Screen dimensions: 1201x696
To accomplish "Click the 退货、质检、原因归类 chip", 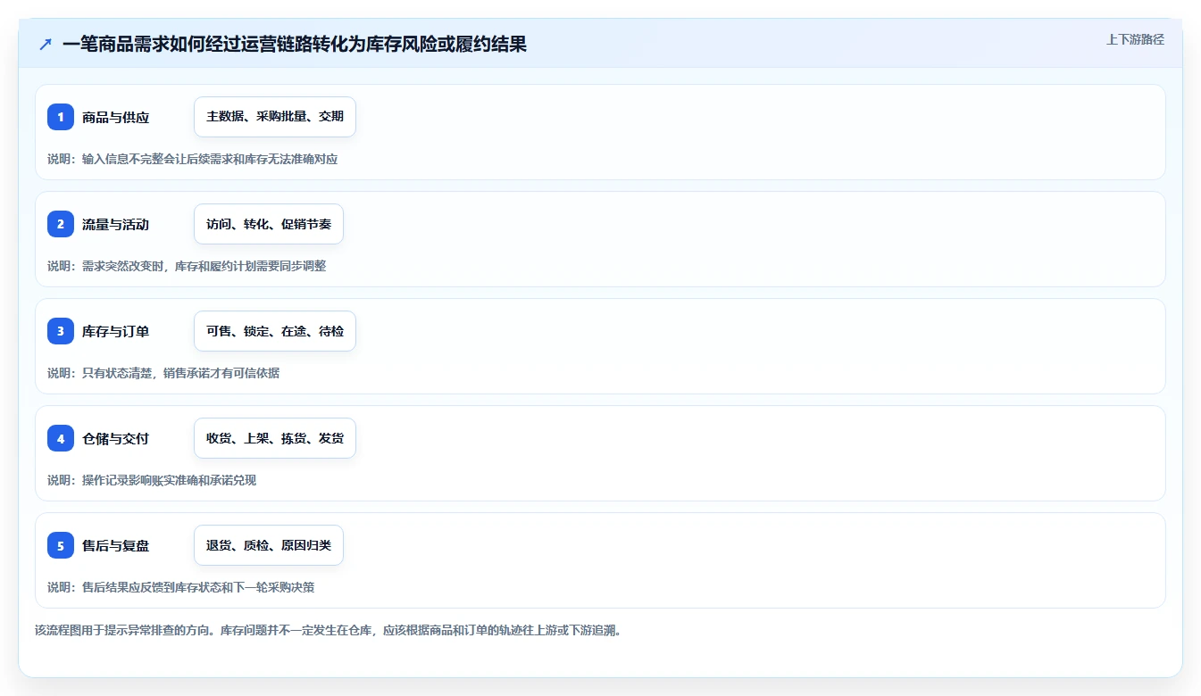I will [269, 545].
